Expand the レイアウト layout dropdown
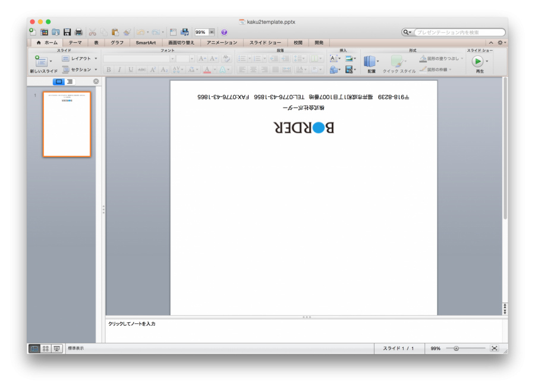This screenshot has width=535, height=390. [x=96, y=59]
